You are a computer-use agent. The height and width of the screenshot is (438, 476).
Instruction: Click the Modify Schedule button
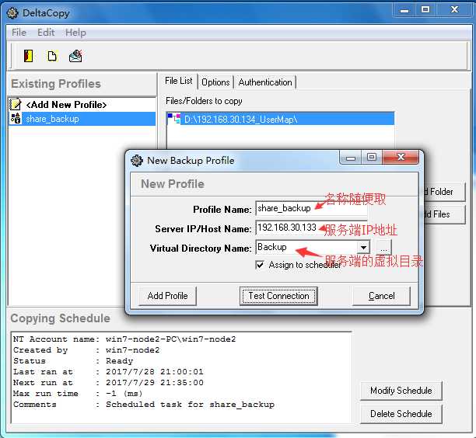[401, 391]
